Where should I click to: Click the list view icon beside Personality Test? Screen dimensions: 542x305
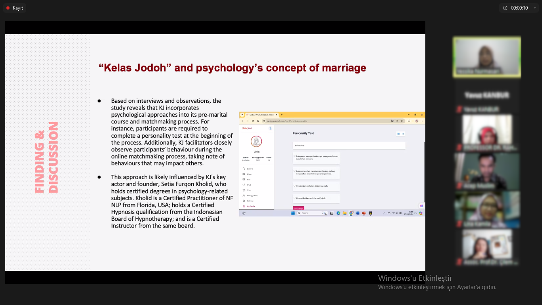click(x=403, y=134)
